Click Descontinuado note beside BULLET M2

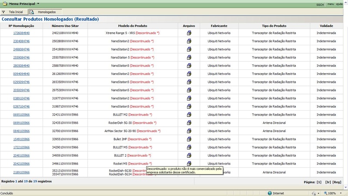140,115
